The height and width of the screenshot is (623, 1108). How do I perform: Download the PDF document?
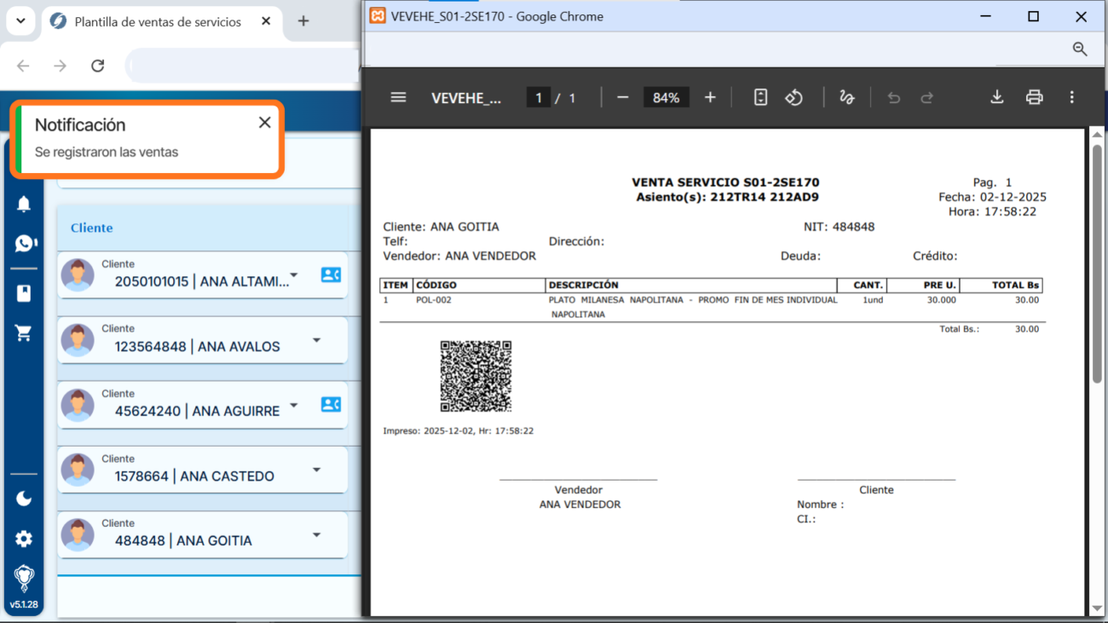[x=996, y=97]
